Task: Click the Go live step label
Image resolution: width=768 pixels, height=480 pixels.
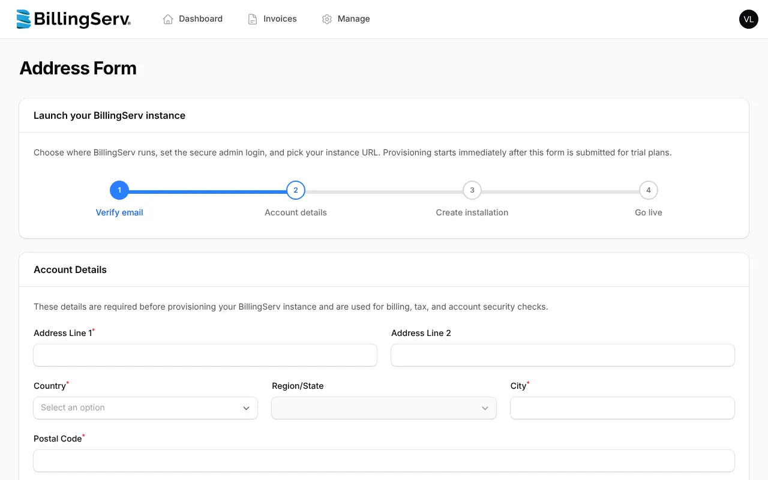Action: [x=649, y=212]
